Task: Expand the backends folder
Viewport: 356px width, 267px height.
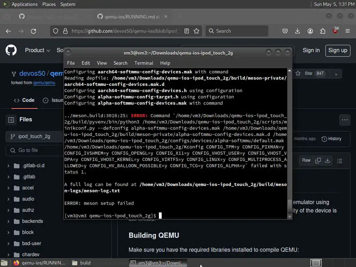Action: [8, 221]
